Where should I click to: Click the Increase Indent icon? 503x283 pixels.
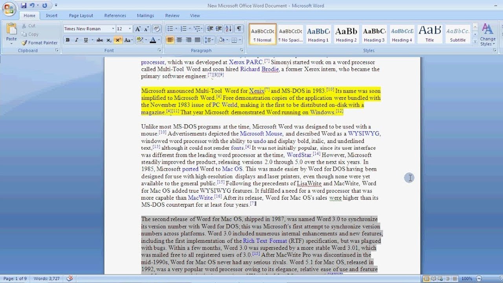[x=219, y=29]
